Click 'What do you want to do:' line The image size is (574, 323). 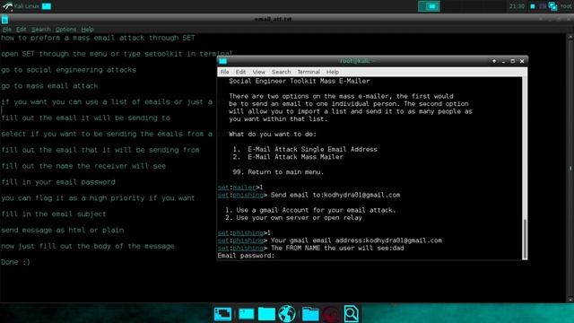(x=273, y=135)
